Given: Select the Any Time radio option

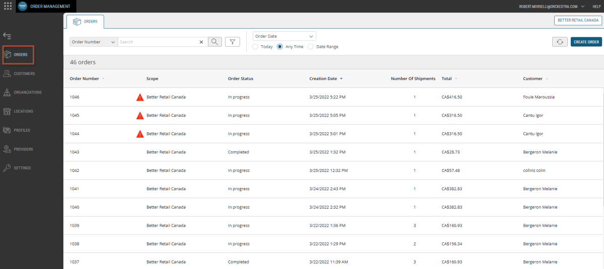Looking at the screenshot, I should point(280,47).
